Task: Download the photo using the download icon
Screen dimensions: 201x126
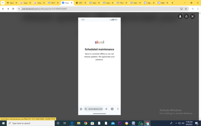Action: pyautogui.click(x=180, y=16)
